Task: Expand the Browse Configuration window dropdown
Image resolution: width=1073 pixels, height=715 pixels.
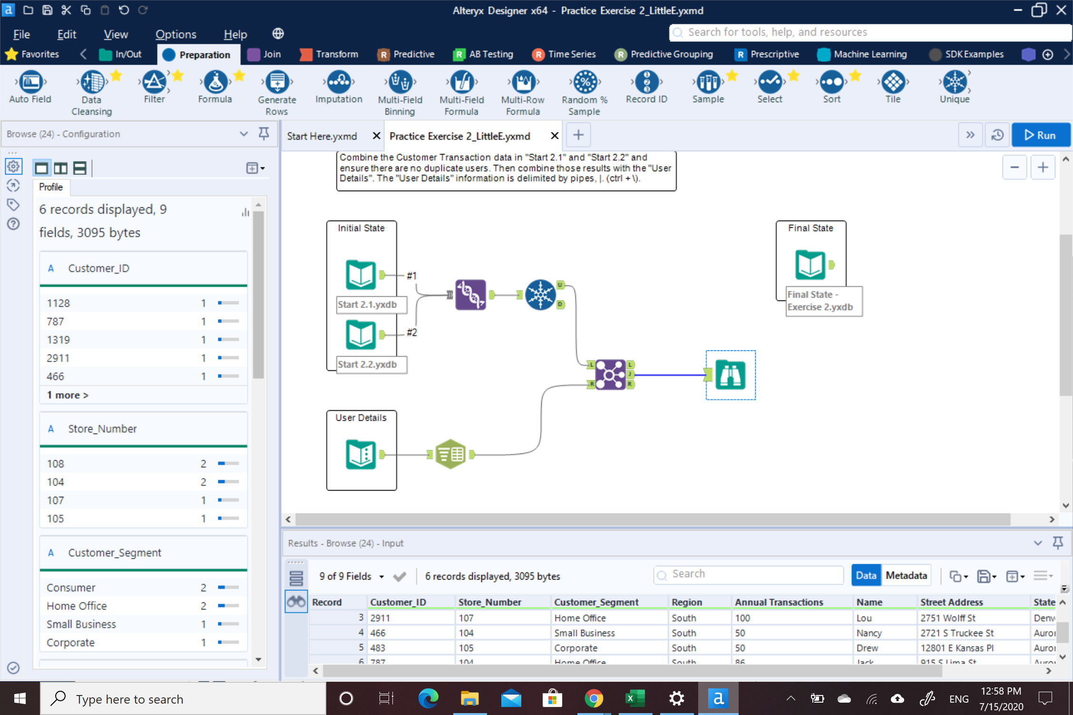Action: (244, 134)
